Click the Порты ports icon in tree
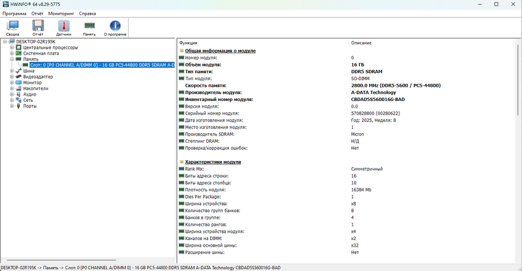 click(18, 106)
